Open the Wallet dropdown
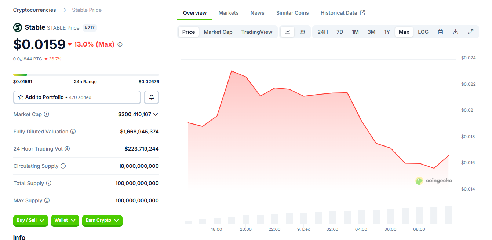492x240 pixels. [65, 221]
